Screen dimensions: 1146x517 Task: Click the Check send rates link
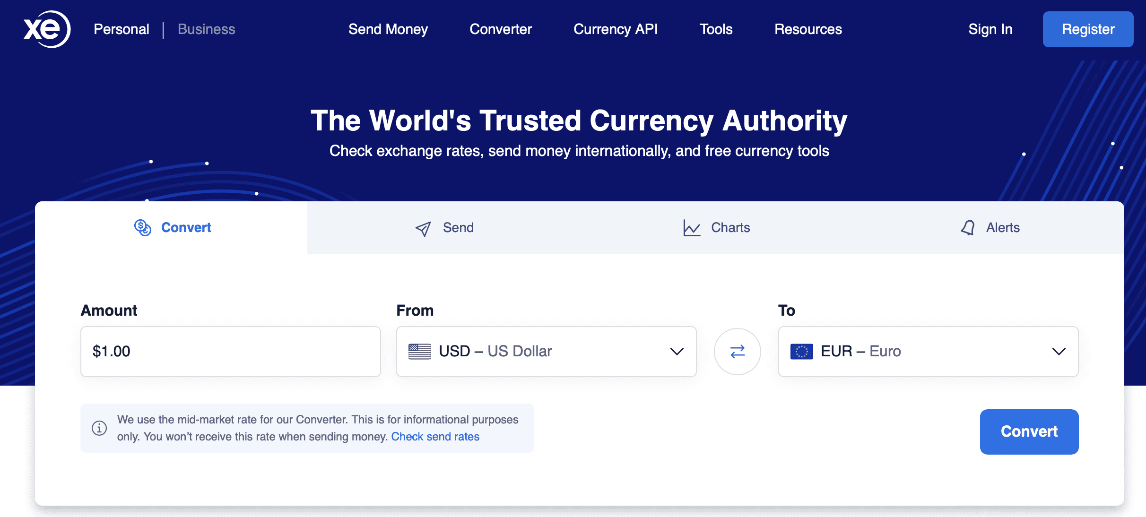coord(435,436)
